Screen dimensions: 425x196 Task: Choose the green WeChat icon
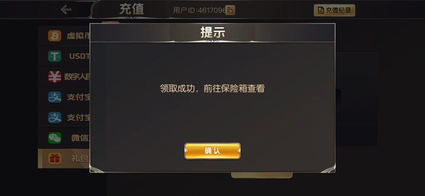click(x=55, y=138)
